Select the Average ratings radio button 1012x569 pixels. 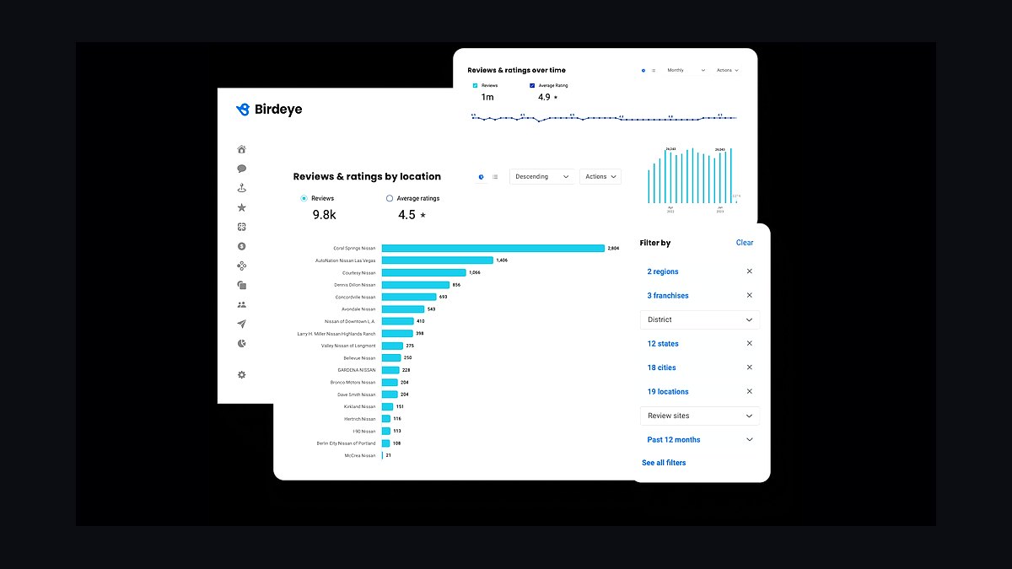coord(389,198)
